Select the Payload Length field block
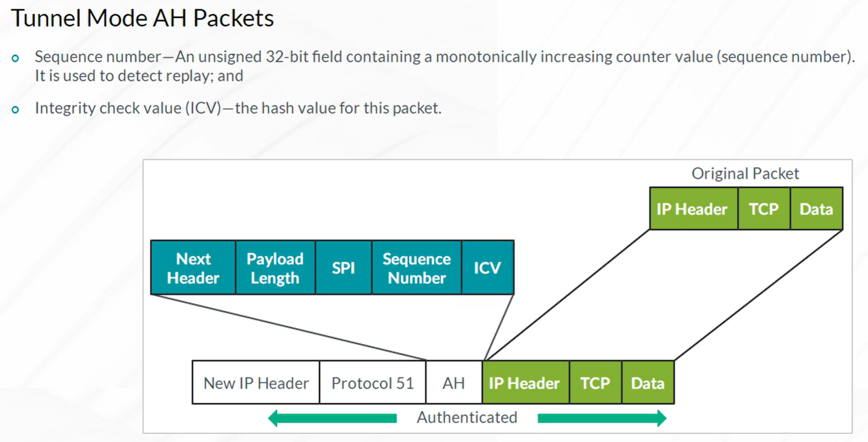The width and height of the screenshot is (868, 442). point(275,268)
